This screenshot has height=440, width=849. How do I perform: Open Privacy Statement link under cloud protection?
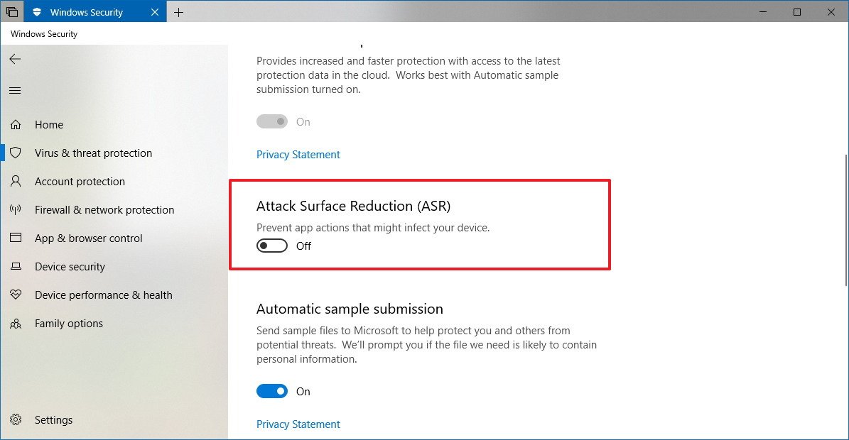(x=298, y=155)
